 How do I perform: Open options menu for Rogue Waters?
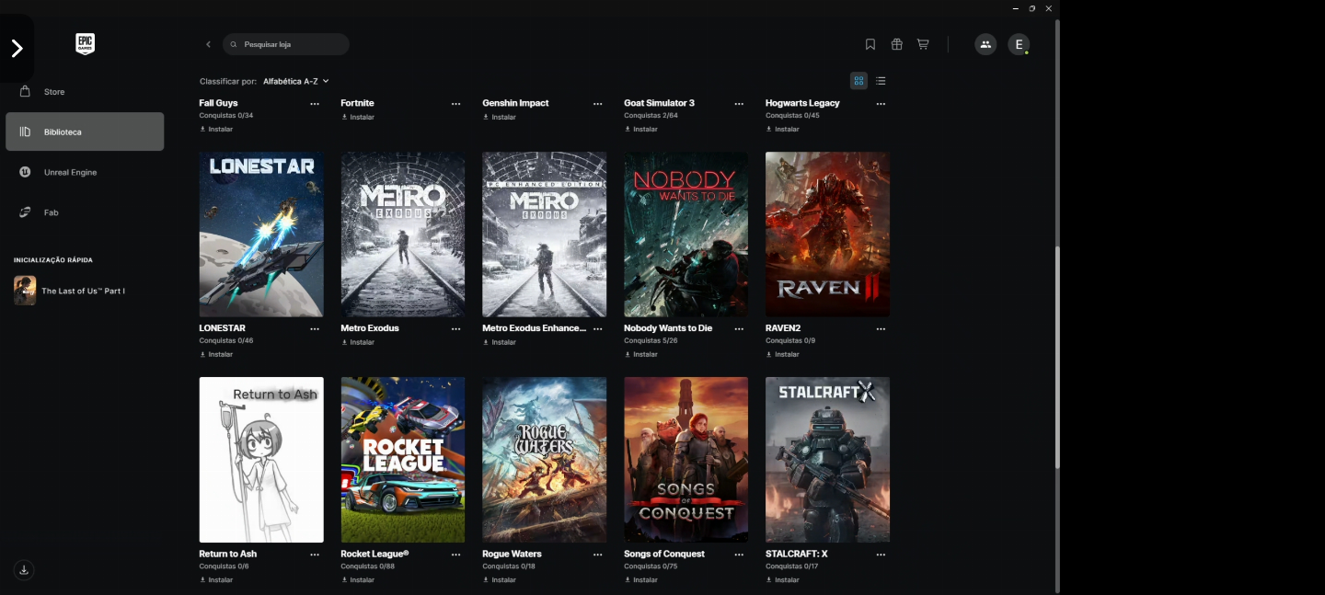pyautogui.click(x=598, y=555)
